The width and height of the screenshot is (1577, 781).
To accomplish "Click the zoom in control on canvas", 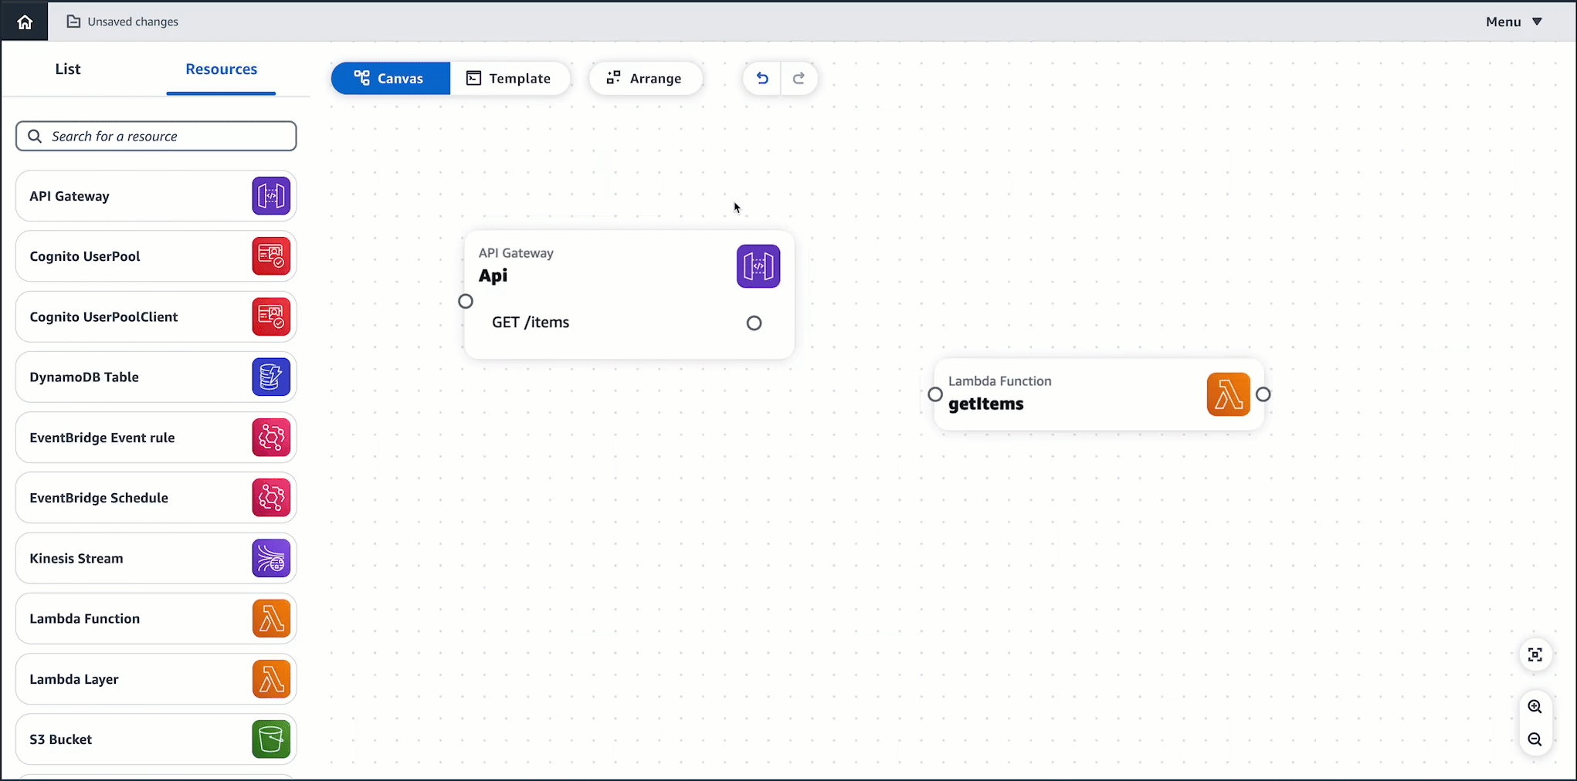I will tap(1535, 706).
